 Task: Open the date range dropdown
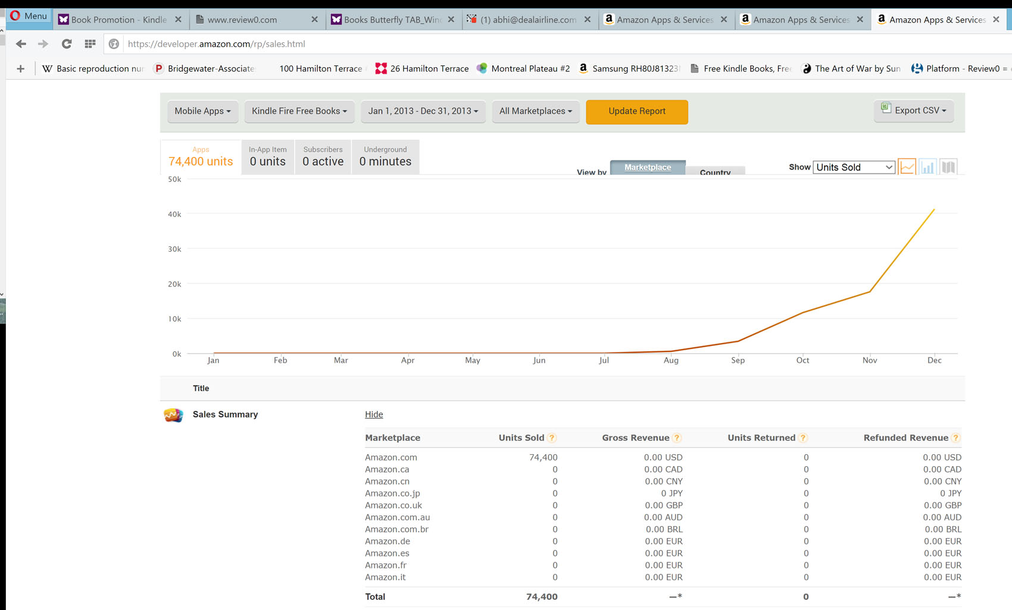point(423,111)
